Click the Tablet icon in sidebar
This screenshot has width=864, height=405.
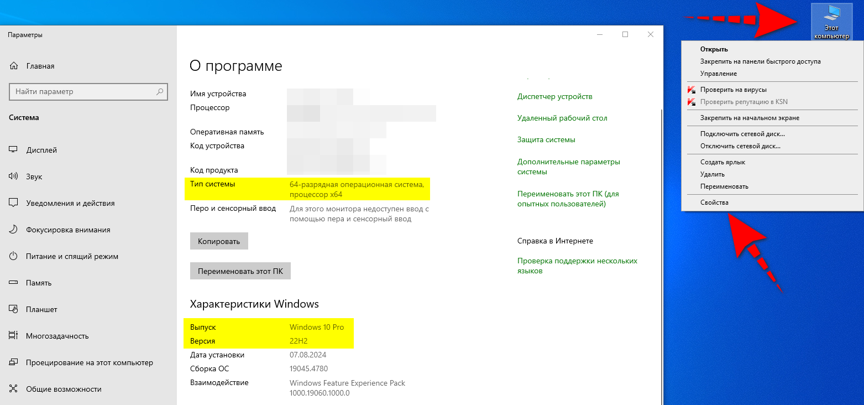[x=14, y=309]
